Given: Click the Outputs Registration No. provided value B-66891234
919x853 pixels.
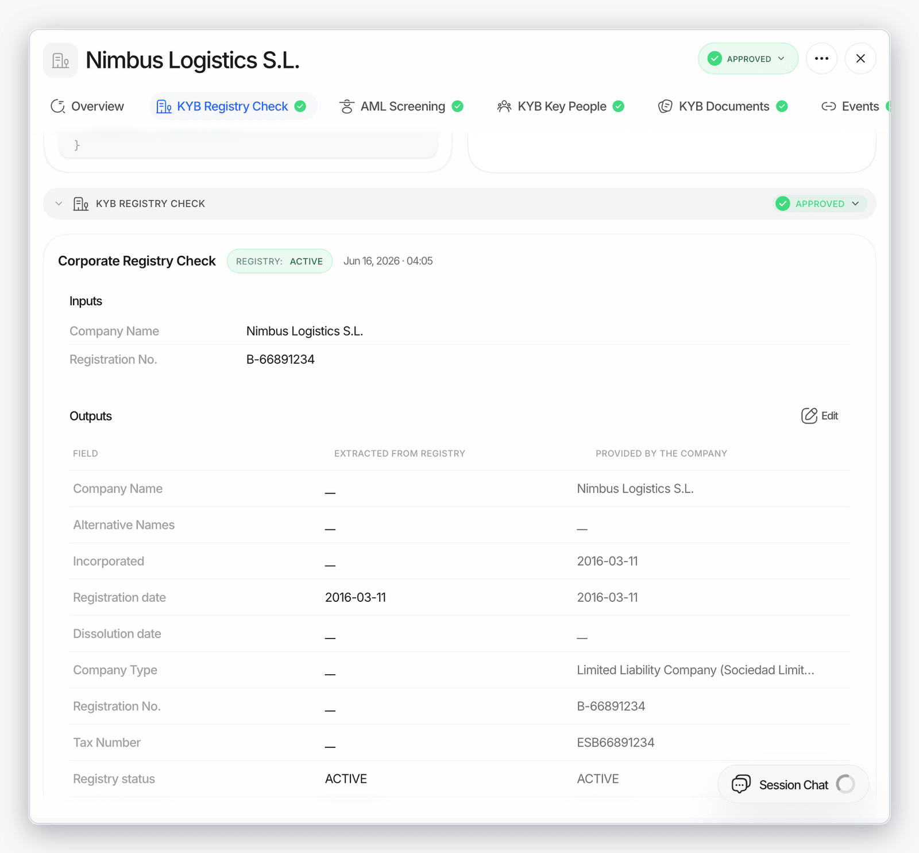Looking at the screenshot, I should click(x=611, y=706).
